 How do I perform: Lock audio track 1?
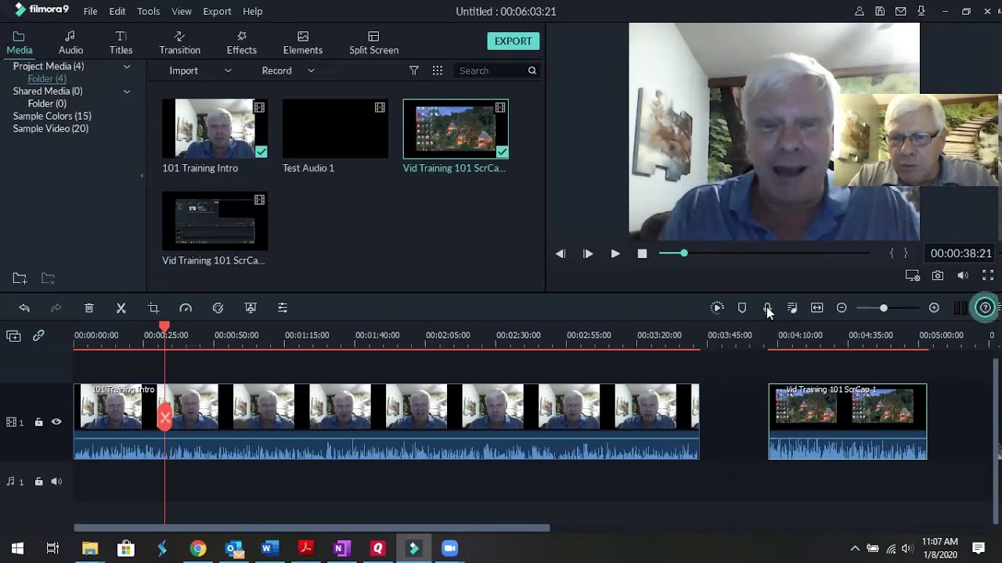pos(38,482)
